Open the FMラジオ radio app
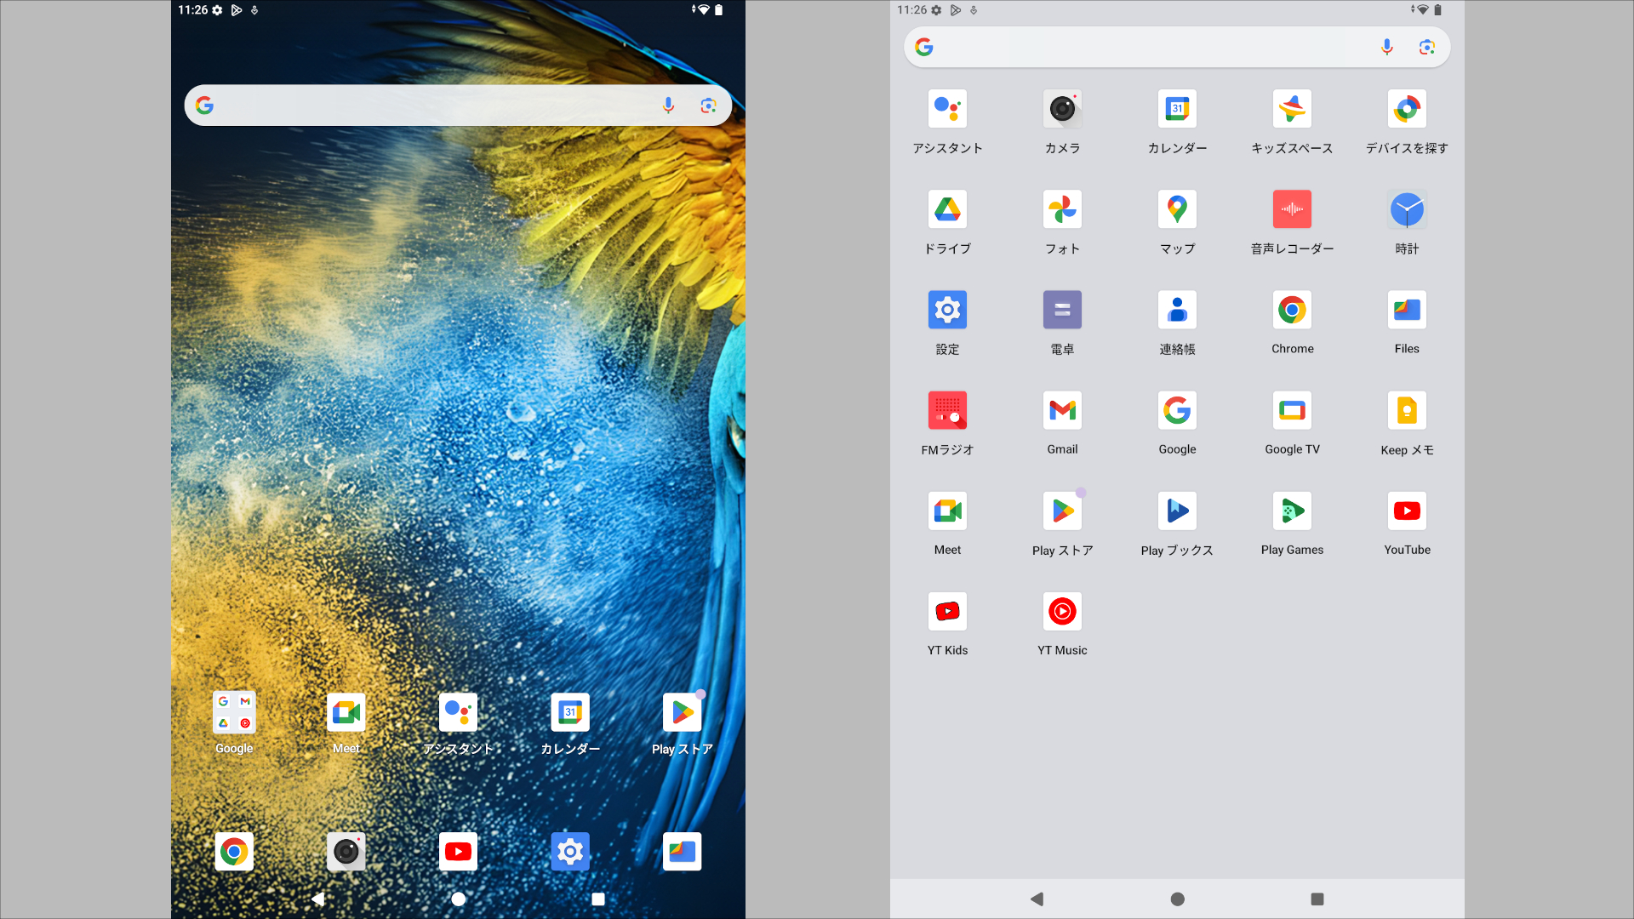The height and width of the screenshot is (919, 1634). tap(947, 411)
